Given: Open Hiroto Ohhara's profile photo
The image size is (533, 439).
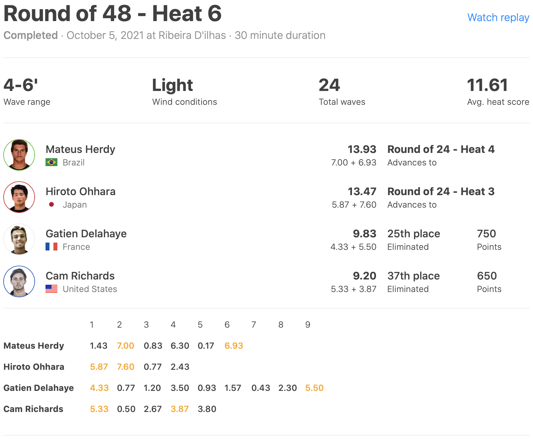Looking at the screenshot, I should coord(19,197).
